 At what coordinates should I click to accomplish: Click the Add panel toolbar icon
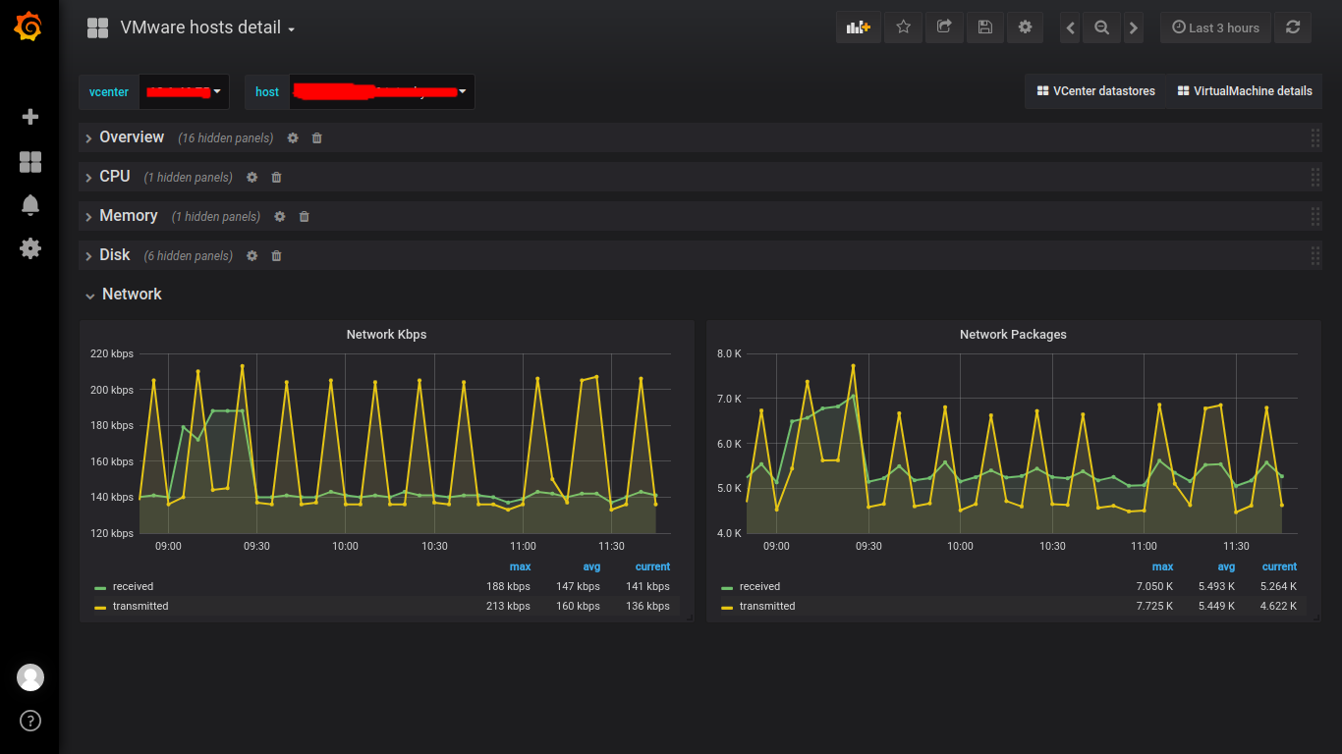[859, 27]
